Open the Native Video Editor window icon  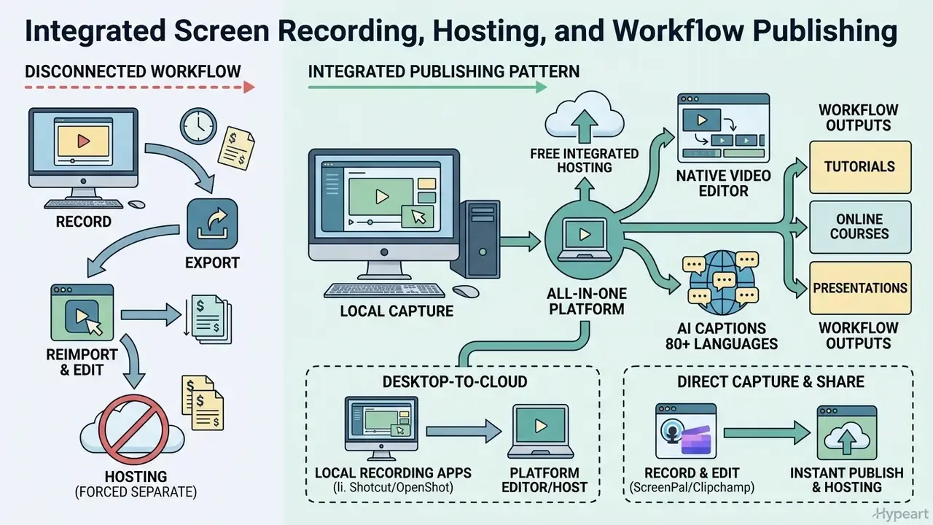click(723, 128)
